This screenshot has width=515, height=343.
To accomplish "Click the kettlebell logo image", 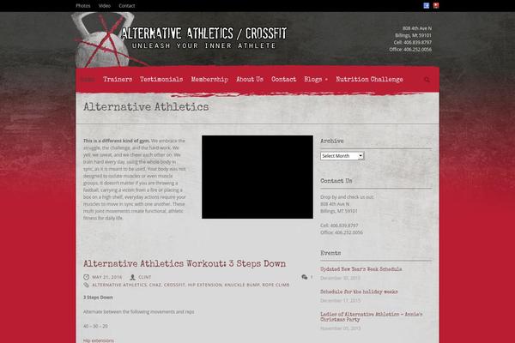I will [103, 40].
